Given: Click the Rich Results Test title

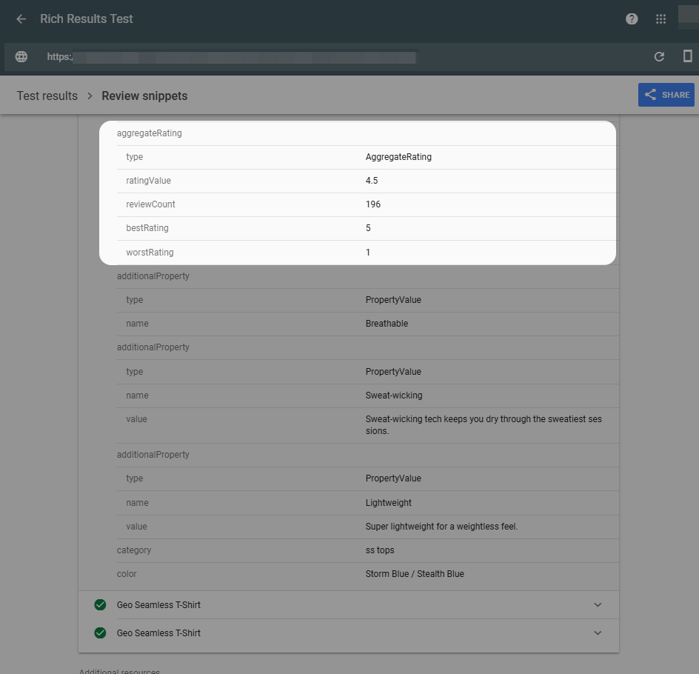Looking at the screenshot, I should click(87, 19).
